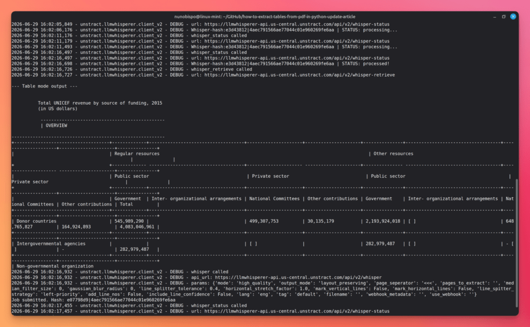The image size is (530, 327).
Task: Click the timestamp '16:02:06,176'
Action: 56,30
